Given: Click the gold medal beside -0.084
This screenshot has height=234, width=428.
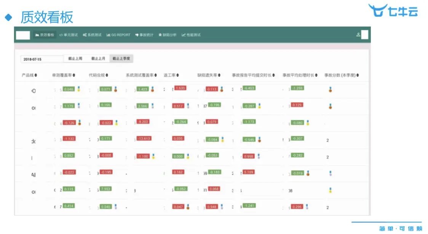Looking at the screenshot, I should tap(222, 139).
